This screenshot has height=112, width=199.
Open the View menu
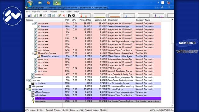click(x=45, y=12)
